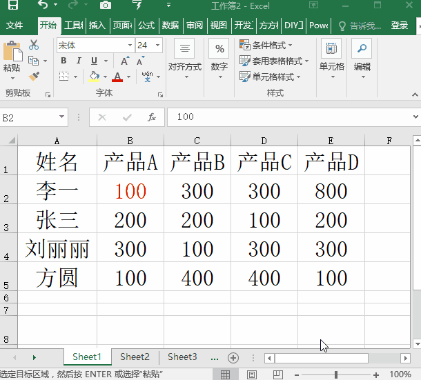
Task: Click the red font color A icon
Action: 117,77
